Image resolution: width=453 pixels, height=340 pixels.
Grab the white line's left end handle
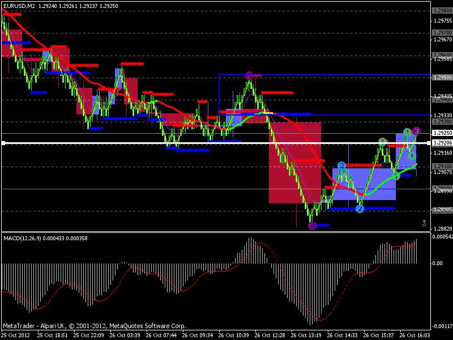click(3, 143)
